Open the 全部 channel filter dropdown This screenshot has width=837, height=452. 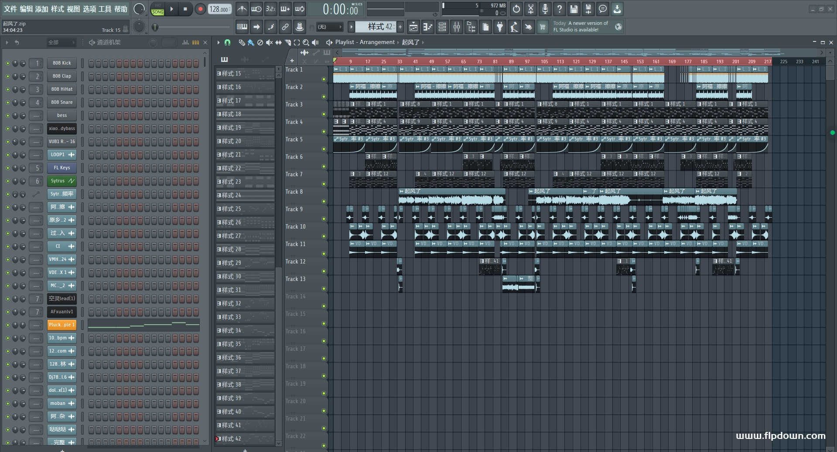[61, 42]
